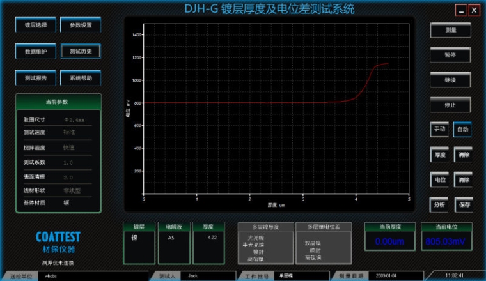Run analysis with the 分析 button
The image size is (486, 281).
(x=439, y=204)
